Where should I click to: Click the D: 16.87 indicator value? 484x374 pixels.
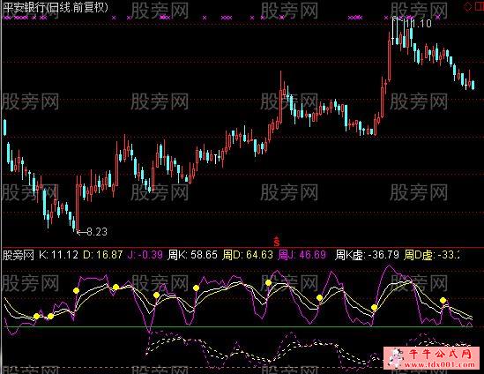point(103,256)
